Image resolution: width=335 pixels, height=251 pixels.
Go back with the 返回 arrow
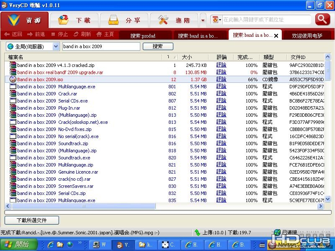13,34
